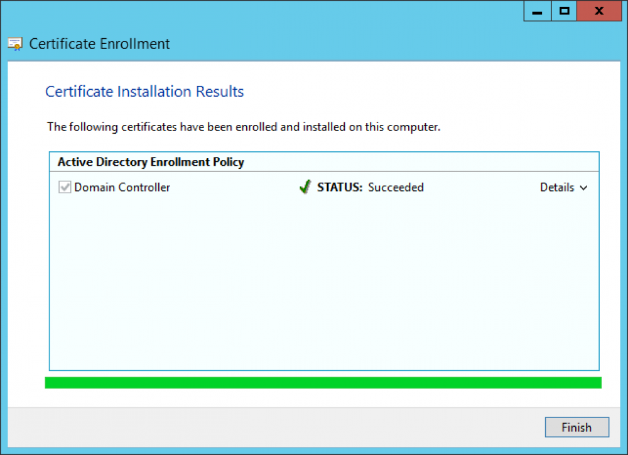
Task: Click the Details text link
Action: pyautogui.click(x=556, y=187)
